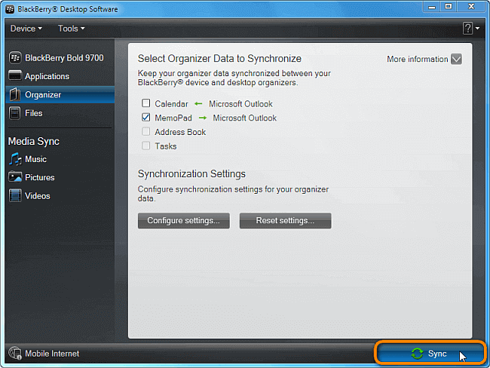Click the Address Book label

tap(180, 132)
